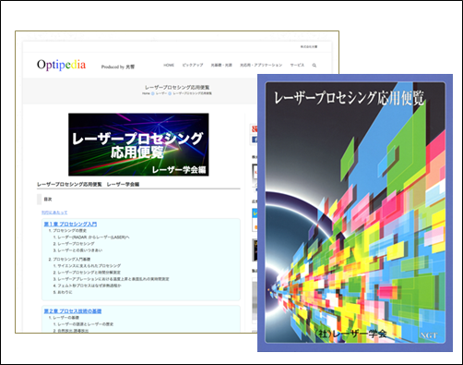Screen dimensions: 463x365
Task: Click サイエンスに支えられたプロセシング item
Action: pos(87,266)
